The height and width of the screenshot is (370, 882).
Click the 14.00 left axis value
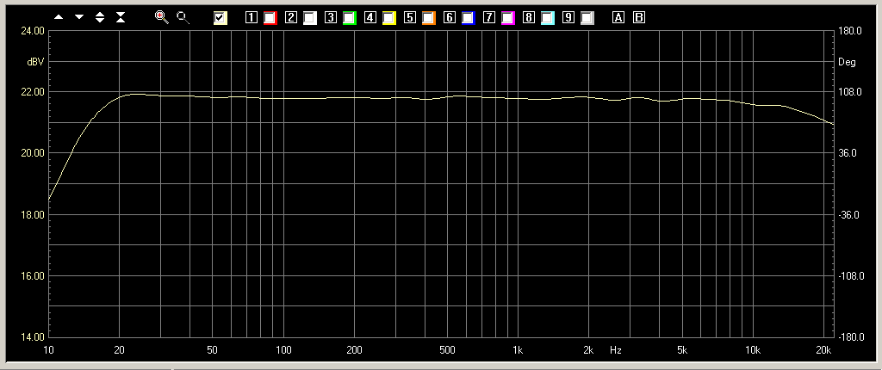(33, 337)
